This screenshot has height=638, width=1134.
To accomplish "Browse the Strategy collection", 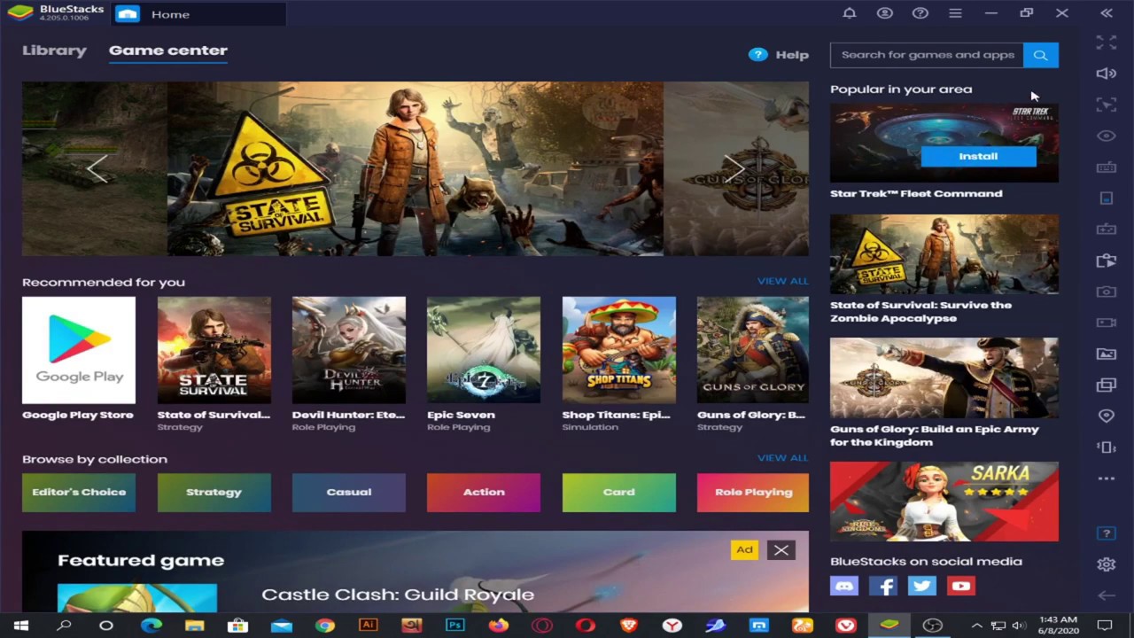I will tap(214, 492).
